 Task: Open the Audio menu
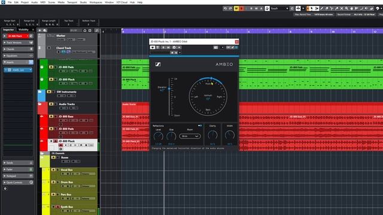click(x=34, y=2)
